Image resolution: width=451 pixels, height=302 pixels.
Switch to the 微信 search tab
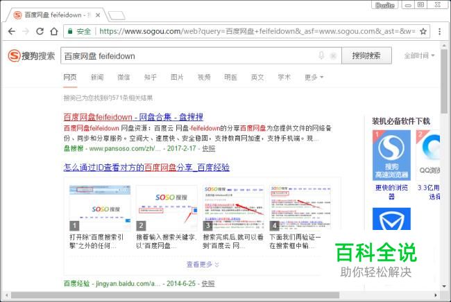point(124,77)
